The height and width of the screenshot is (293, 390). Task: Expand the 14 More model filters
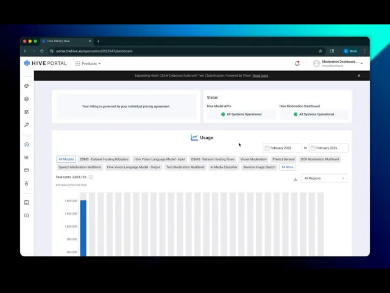(x=287, y=167)
